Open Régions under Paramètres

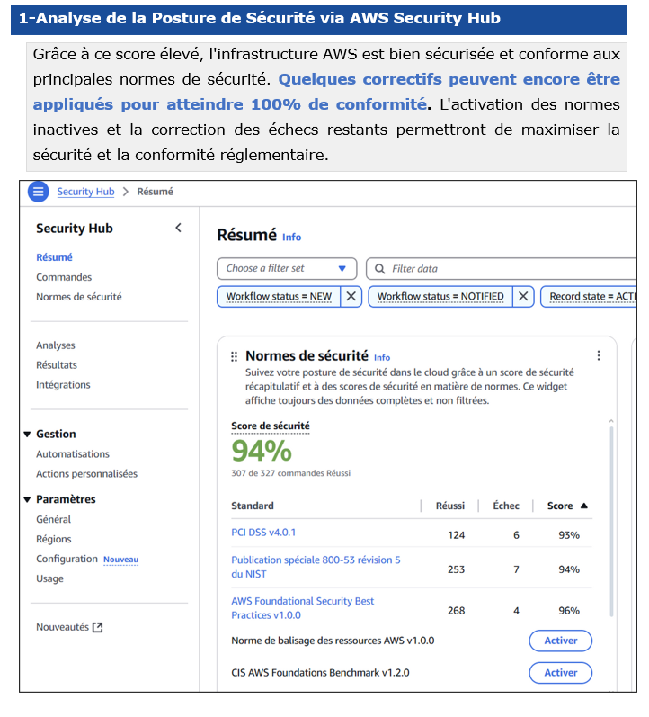click(54, 539)
